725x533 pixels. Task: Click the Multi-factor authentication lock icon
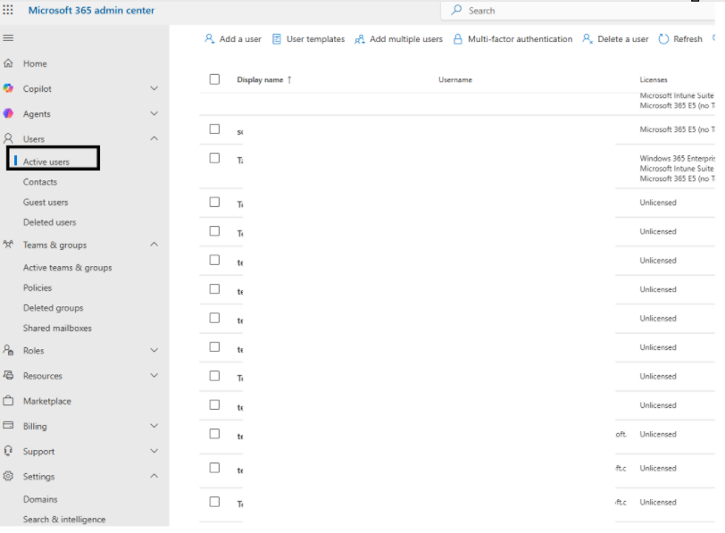pyautogui.click(x=458, y=38)
